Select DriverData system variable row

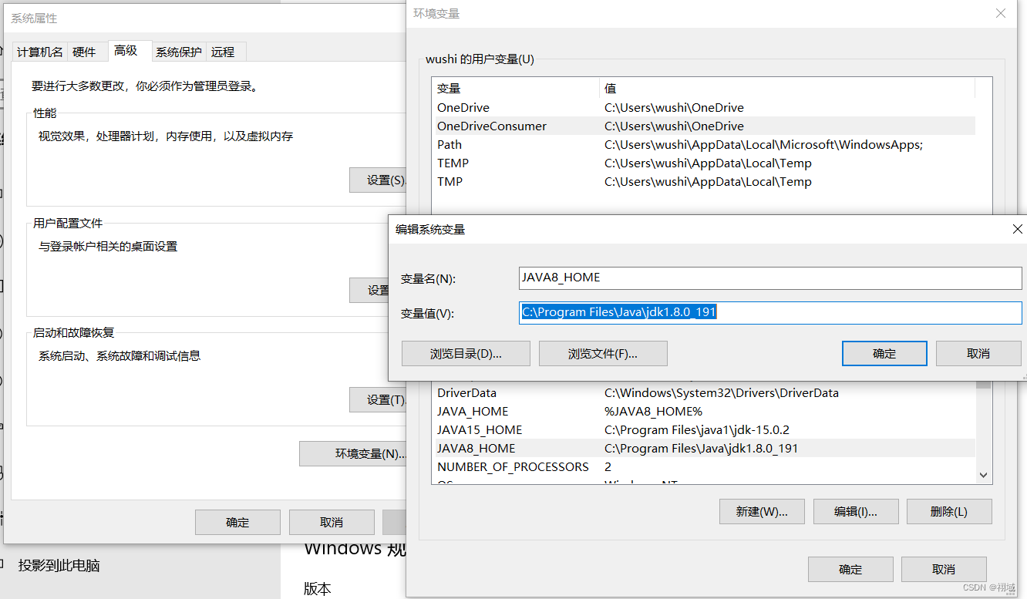(703, 393)
